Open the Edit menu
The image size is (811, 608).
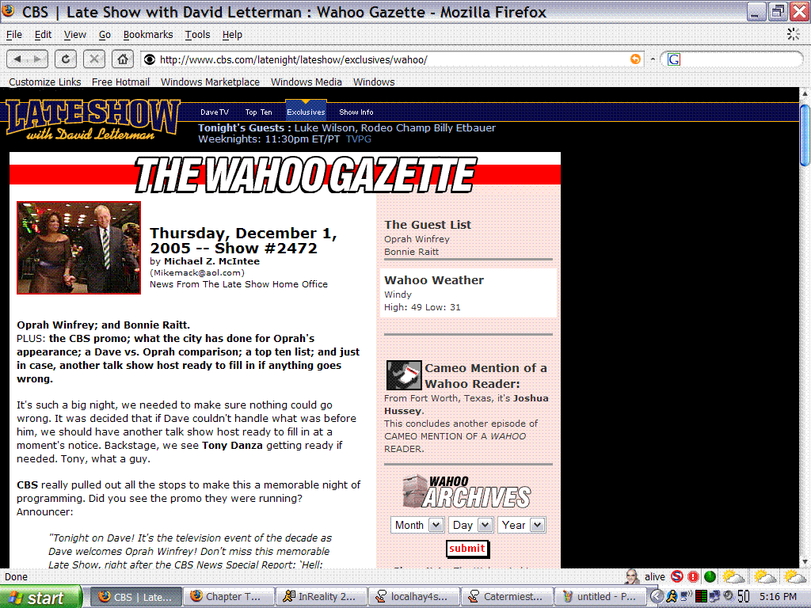[x=43, y=35]
